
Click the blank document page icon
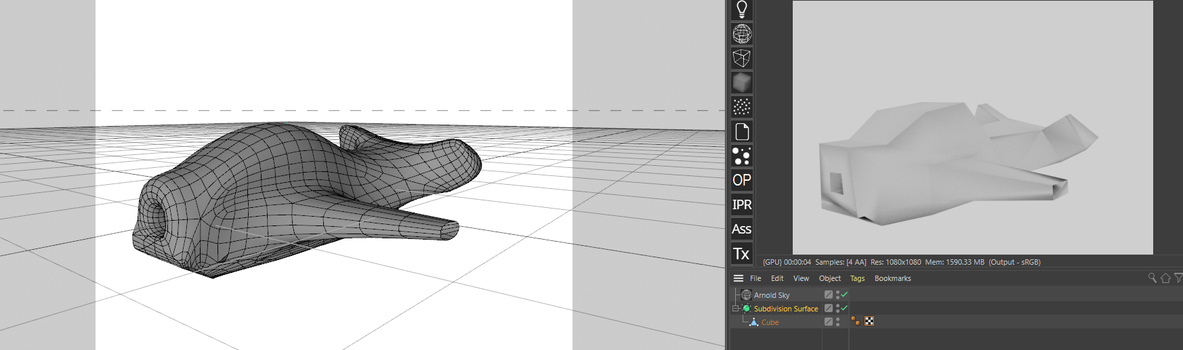[742, 131]
